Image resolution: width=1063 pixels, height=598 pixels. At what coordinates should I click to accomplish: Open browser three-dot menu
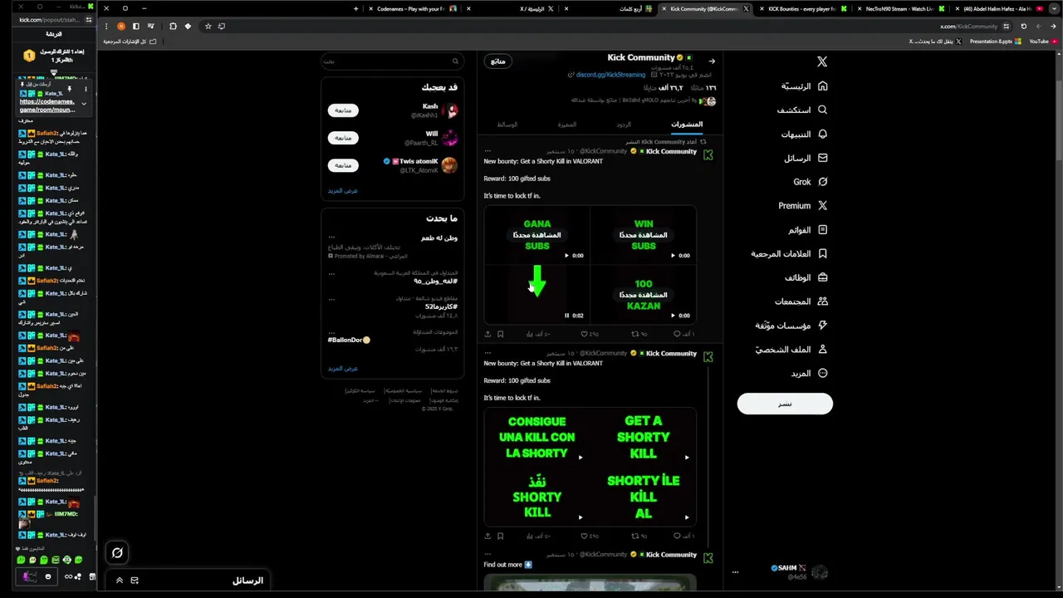pos(105,26)
